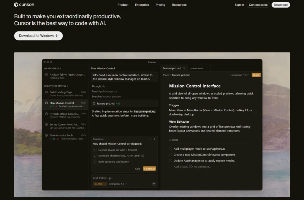The width and height of the screenshot is (304, 200).
Task: Open the Product menu
Action: click(x=123, y=5)
